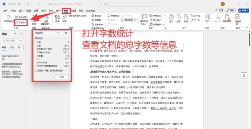The width and height of the screenshot is (251, 129).
Task: Click 隐藏墨迹 hide ink icon
Action: coord(238,17)
